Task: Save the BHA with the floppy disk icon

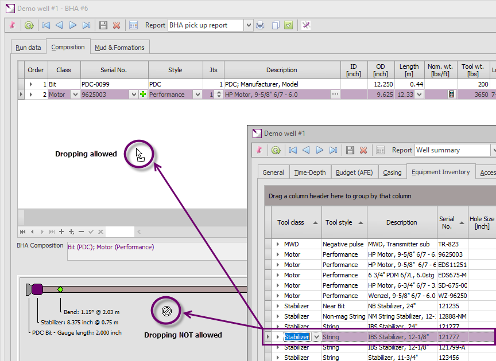Action: [x=103, y=25]
